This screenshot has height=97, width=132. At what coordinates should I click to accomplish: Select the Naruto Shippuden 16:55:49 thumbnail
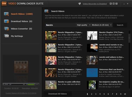click(x=51, y=60)
